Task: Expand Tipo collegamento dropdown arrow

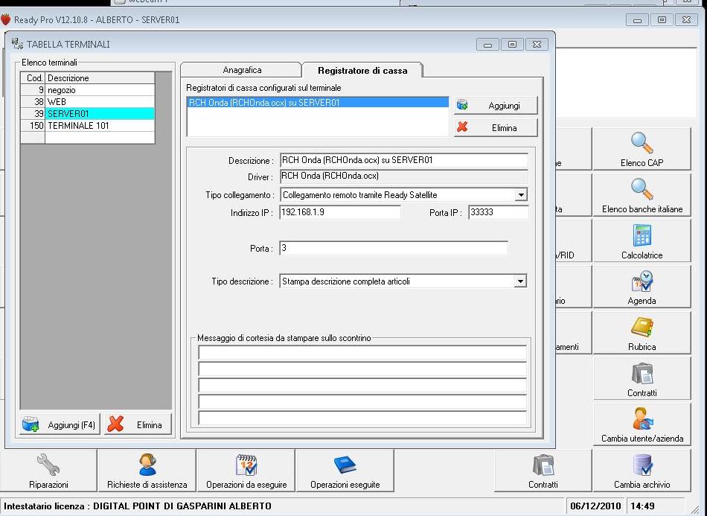Action: (x=521, y=195)
